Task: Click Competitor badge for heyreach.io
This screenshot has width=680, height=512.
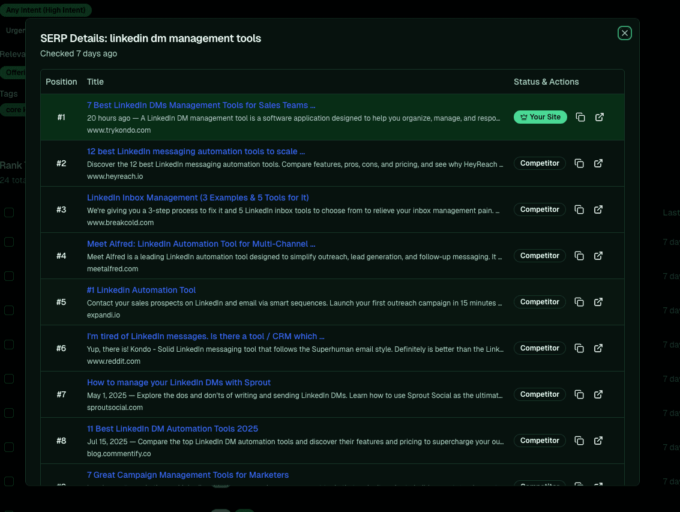Action: 540,163
